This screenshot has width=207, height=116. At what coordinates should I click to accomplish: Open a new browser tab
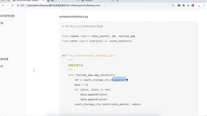tap(117, 1)
